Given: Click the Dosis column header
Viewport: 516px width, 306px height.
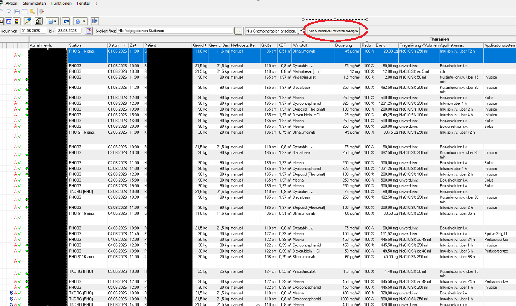Looking at the screenshot, I should tap(386, 45).
